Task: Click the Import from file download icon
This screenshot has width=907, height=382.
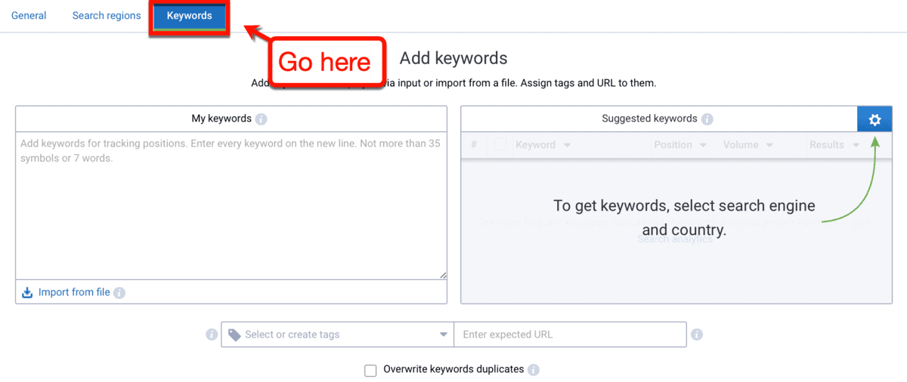Action: tap(27, 293)
